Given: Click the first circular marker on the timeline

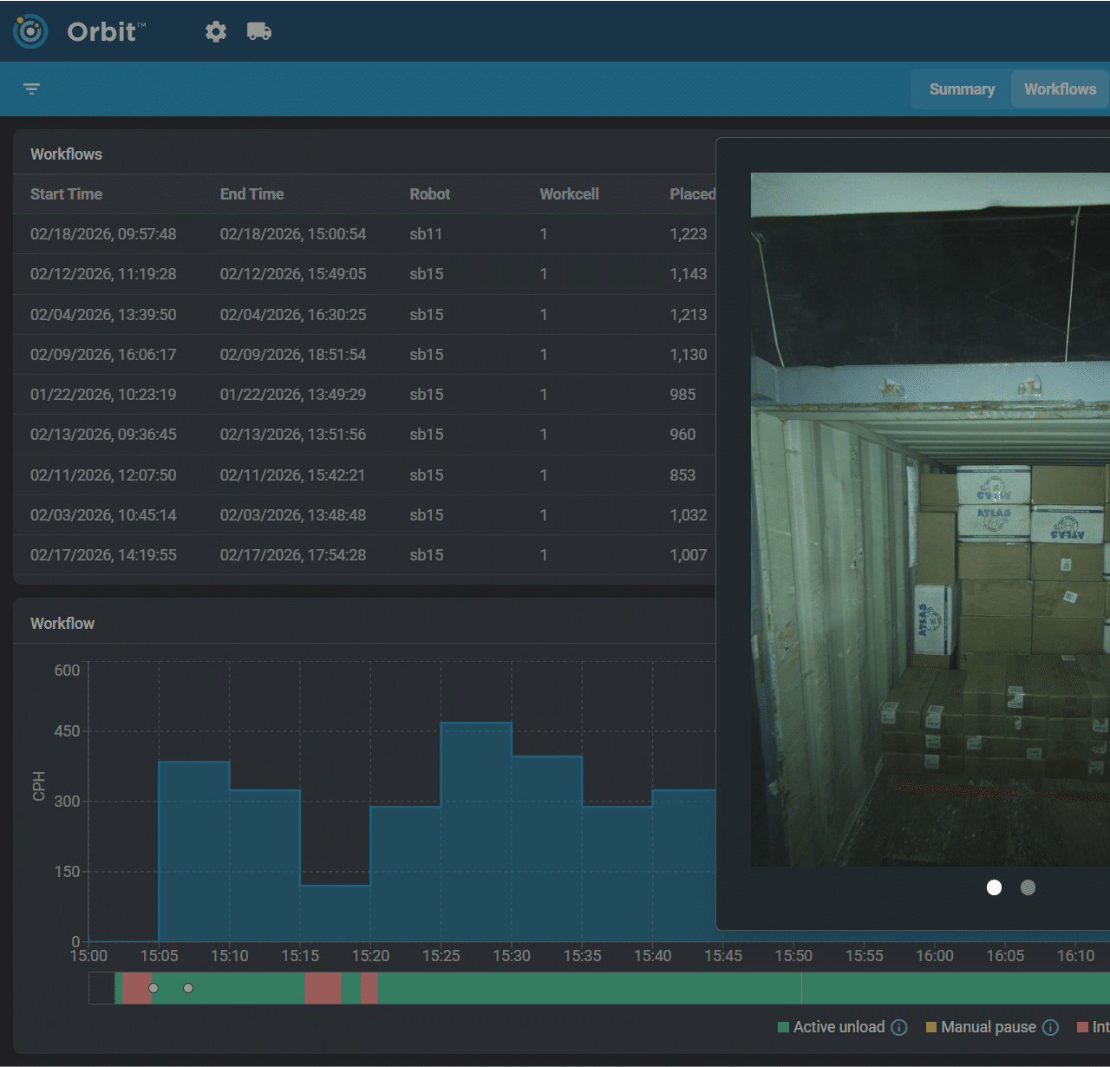Looking at the screenshot, I should (153, 987).
